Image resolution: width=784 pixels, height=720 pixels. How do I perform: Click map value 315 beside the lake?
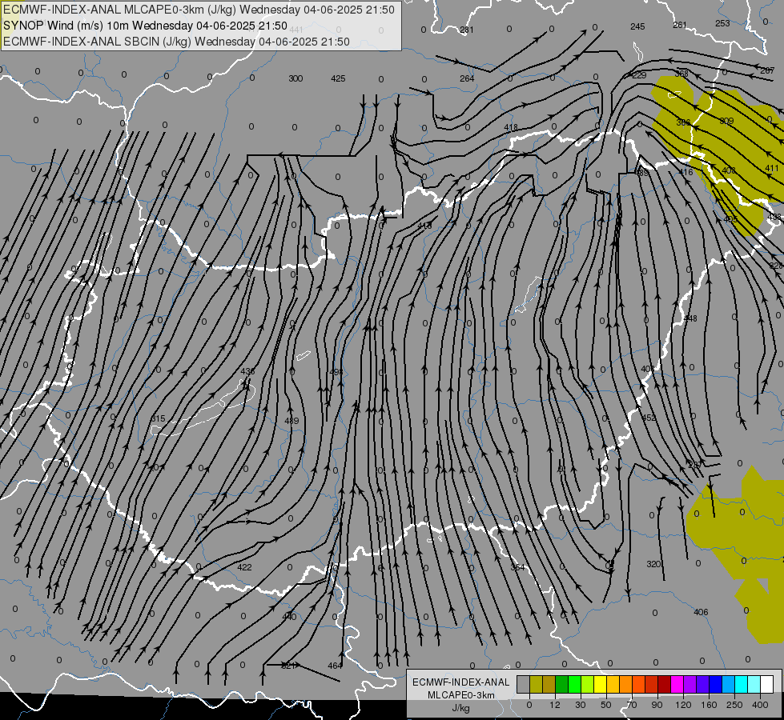158,418
